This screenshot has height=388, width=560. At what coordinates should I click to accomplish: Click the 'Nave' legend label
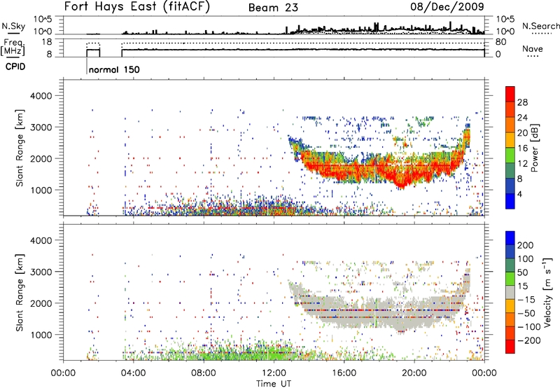(533, 48)
